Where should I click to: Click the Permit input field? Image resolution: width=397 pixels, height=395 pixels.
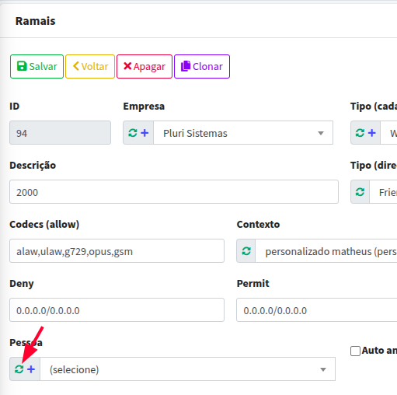click(317, 310)
